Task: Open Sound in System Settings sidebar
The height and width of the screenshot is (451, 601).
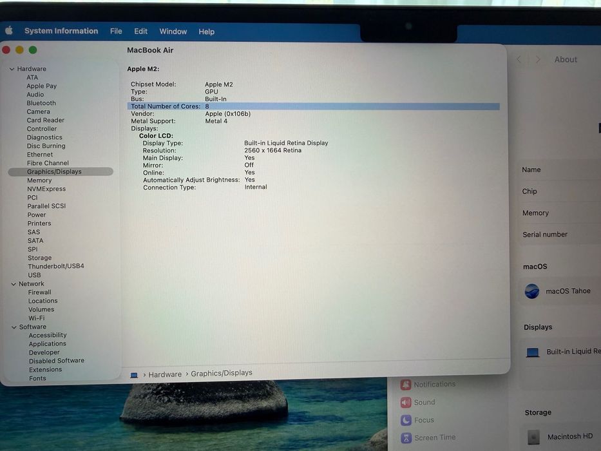Action: (418, 402)
